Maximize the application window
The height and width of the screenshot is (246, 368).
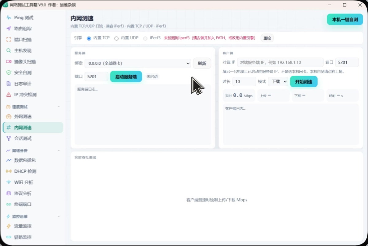344,5
